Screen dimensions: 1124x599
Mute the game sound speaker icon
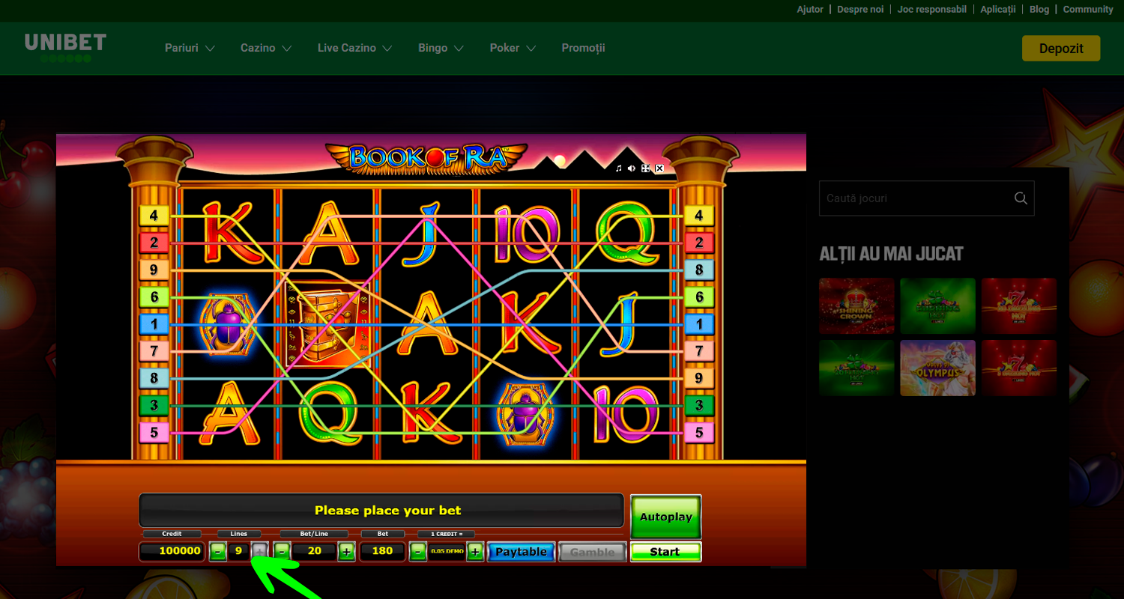tap(632, 168)
